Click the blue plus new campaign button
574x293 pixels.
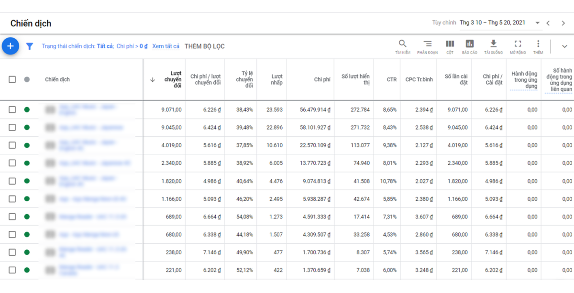pyautogui.click(x=11, y=46)
